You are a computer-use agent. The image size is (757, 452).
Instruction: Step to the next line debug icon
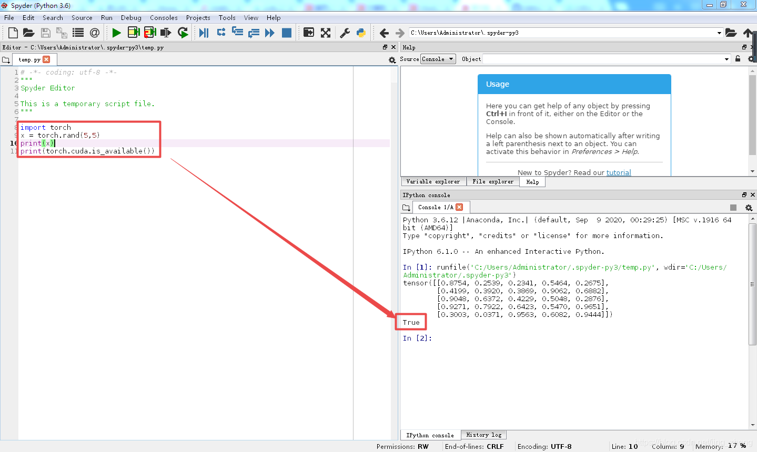point(221,33)
